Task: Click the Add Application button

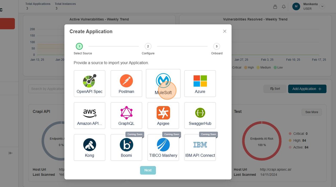Action: coord(307,89)
